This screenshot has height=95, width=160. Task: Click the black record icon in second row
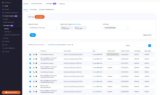tap(36, 59)
